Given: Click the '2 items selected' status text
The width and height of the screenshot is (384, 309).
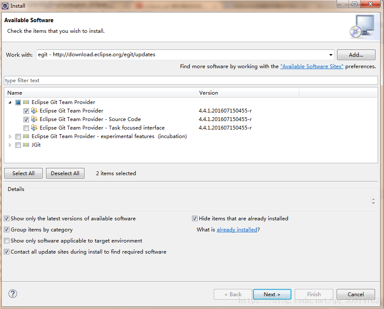Looking at the screenshot, I should click(116, 173).
